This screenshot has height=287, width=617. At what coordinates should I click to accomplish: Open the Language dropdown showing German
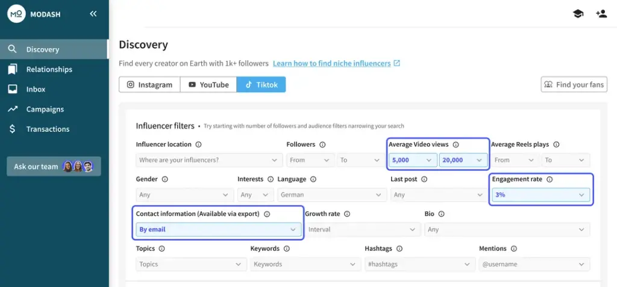(331, 195)
